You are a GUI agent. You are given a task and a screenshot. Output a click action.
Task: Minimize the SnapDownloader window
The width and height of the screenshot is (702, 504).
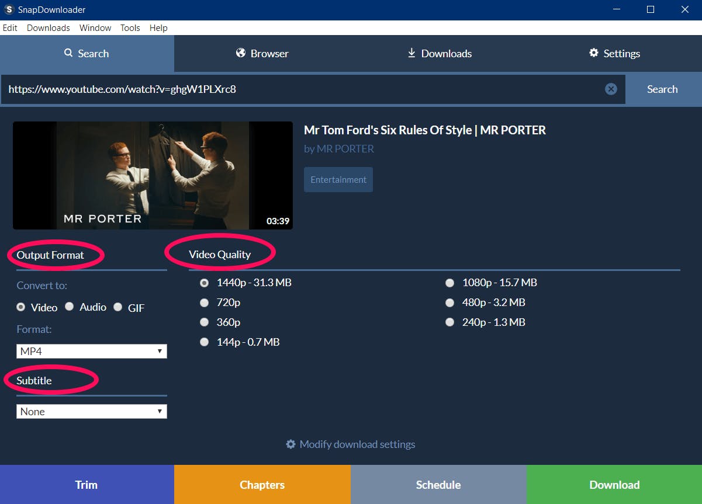[x=616, y=10]
